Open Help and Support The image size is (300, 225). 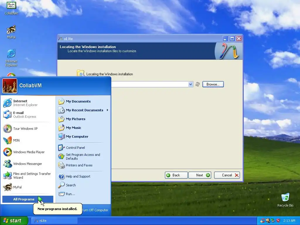(x=83, y=176)
